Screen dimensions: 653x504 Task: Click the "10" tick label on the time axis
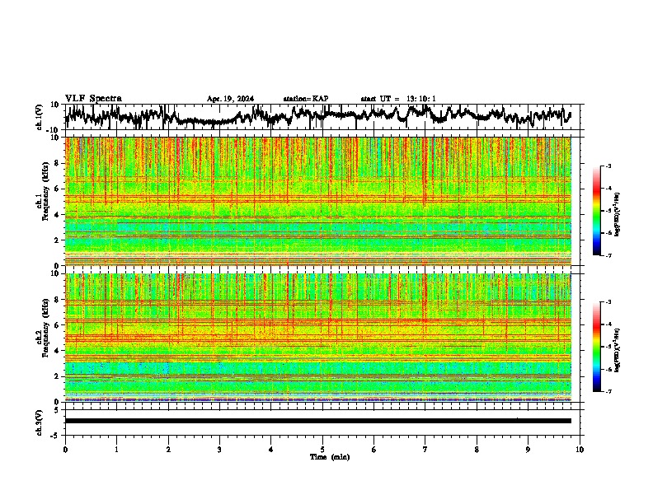580,450
